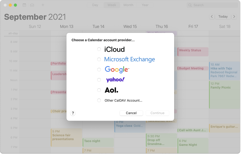
Task: Open the Family Picnic event on Saturday
Action: point(224,95)
